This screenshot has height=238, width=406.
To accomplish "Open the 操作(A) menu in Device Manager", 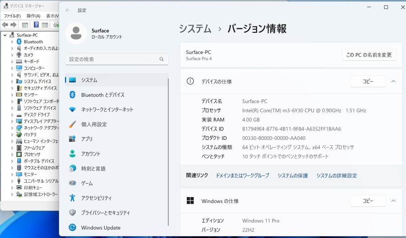I will point(33,16).
